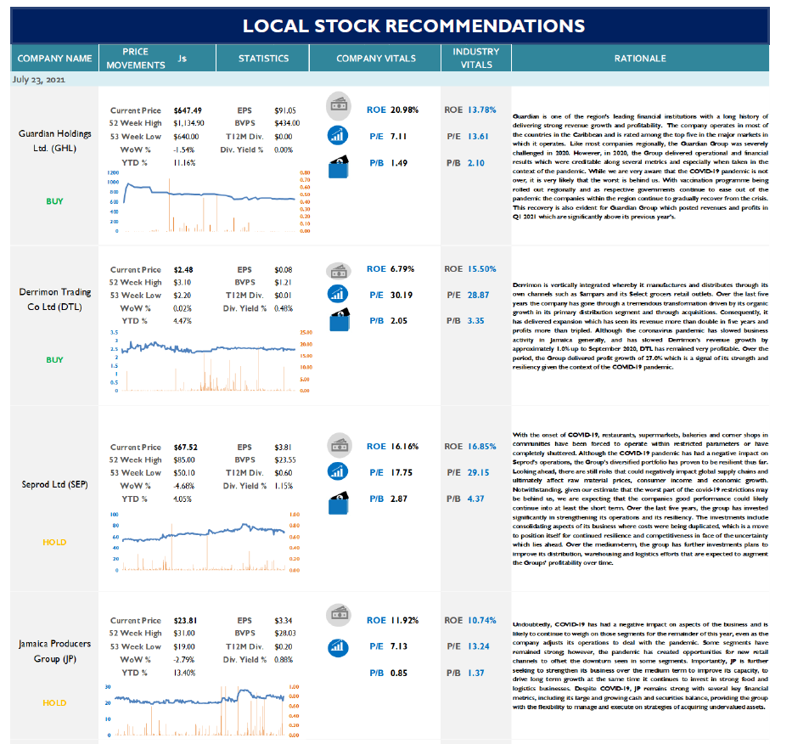Select the PRICE MOVEMENTS column header
The height and width of the screenshot is (744, 792).
[x=135, y=59]
